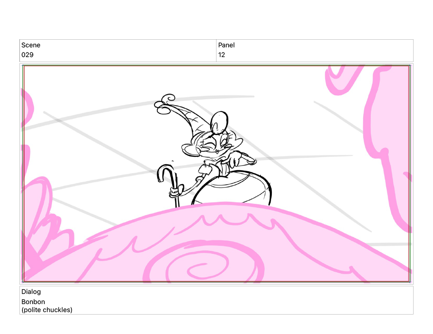Select the scene number 029
The image size is (433, 334).
tap(27, 55)
